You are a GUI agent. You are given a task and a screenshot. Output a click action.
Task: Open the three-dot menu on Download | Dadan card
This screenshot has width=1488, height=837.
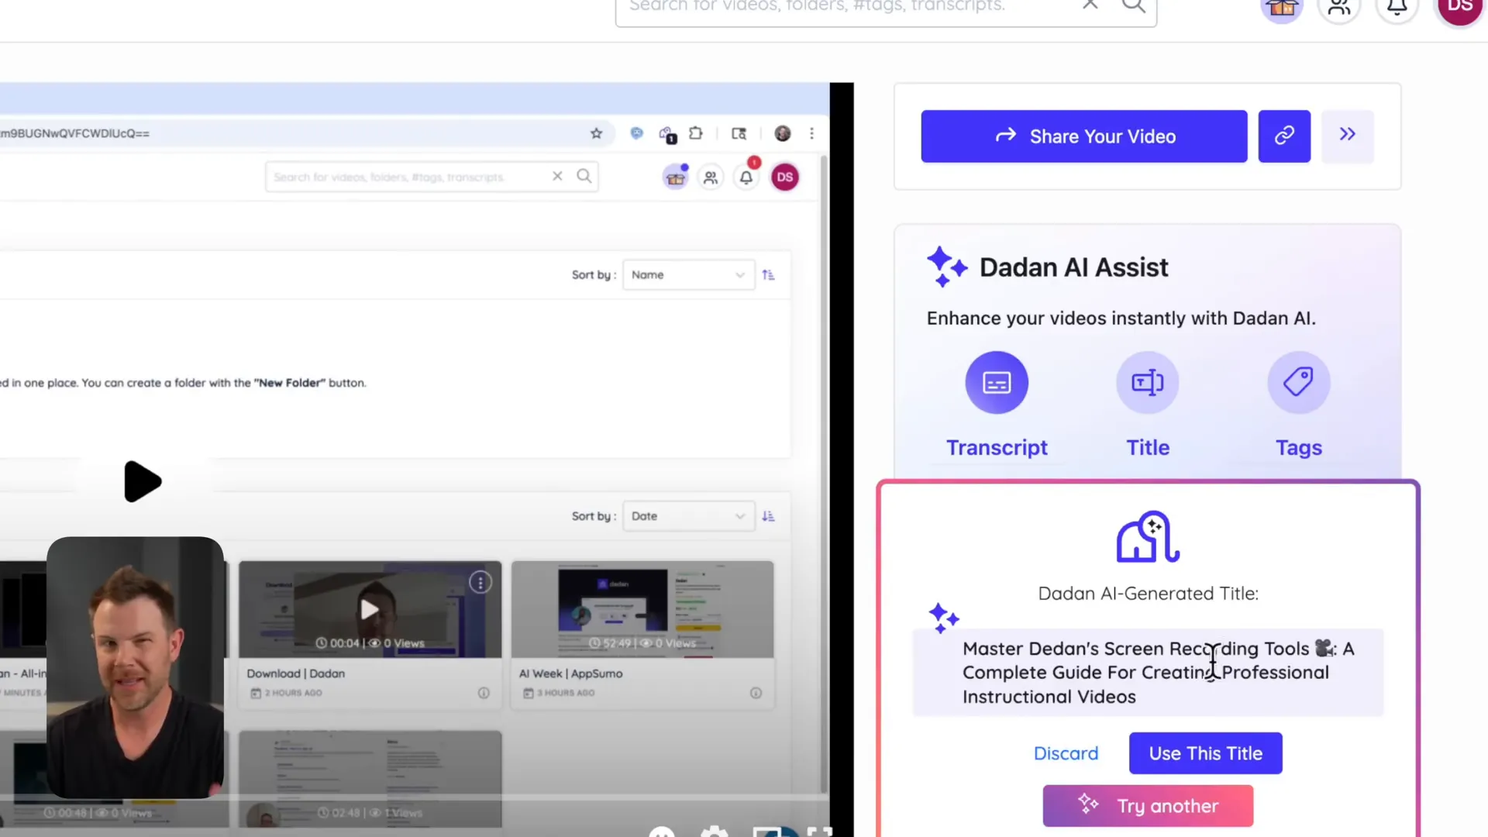pyautogui.click(x=480, y=582)
